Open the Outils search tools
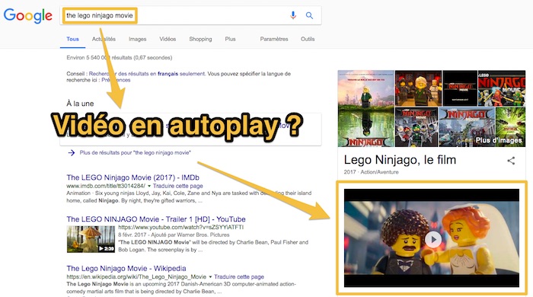533x297 pixels. (x=308, y=39)
